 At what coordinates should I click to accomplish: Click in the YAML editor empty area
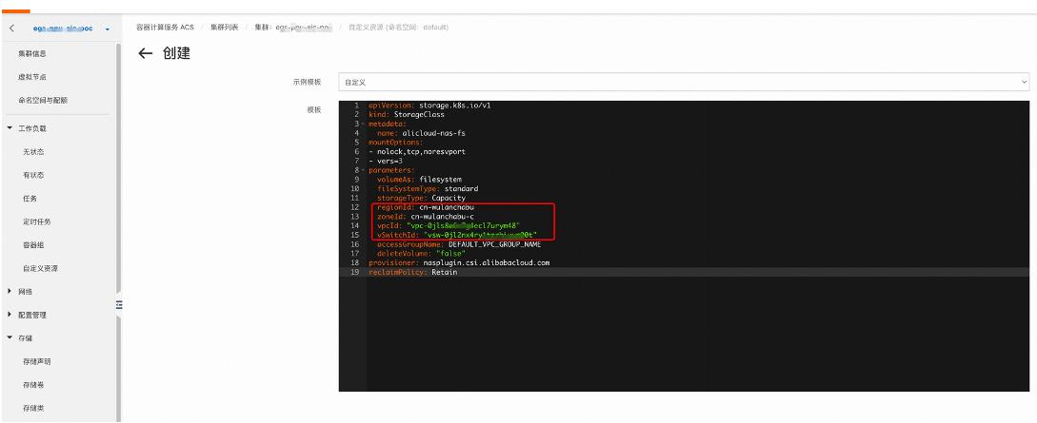698,334
